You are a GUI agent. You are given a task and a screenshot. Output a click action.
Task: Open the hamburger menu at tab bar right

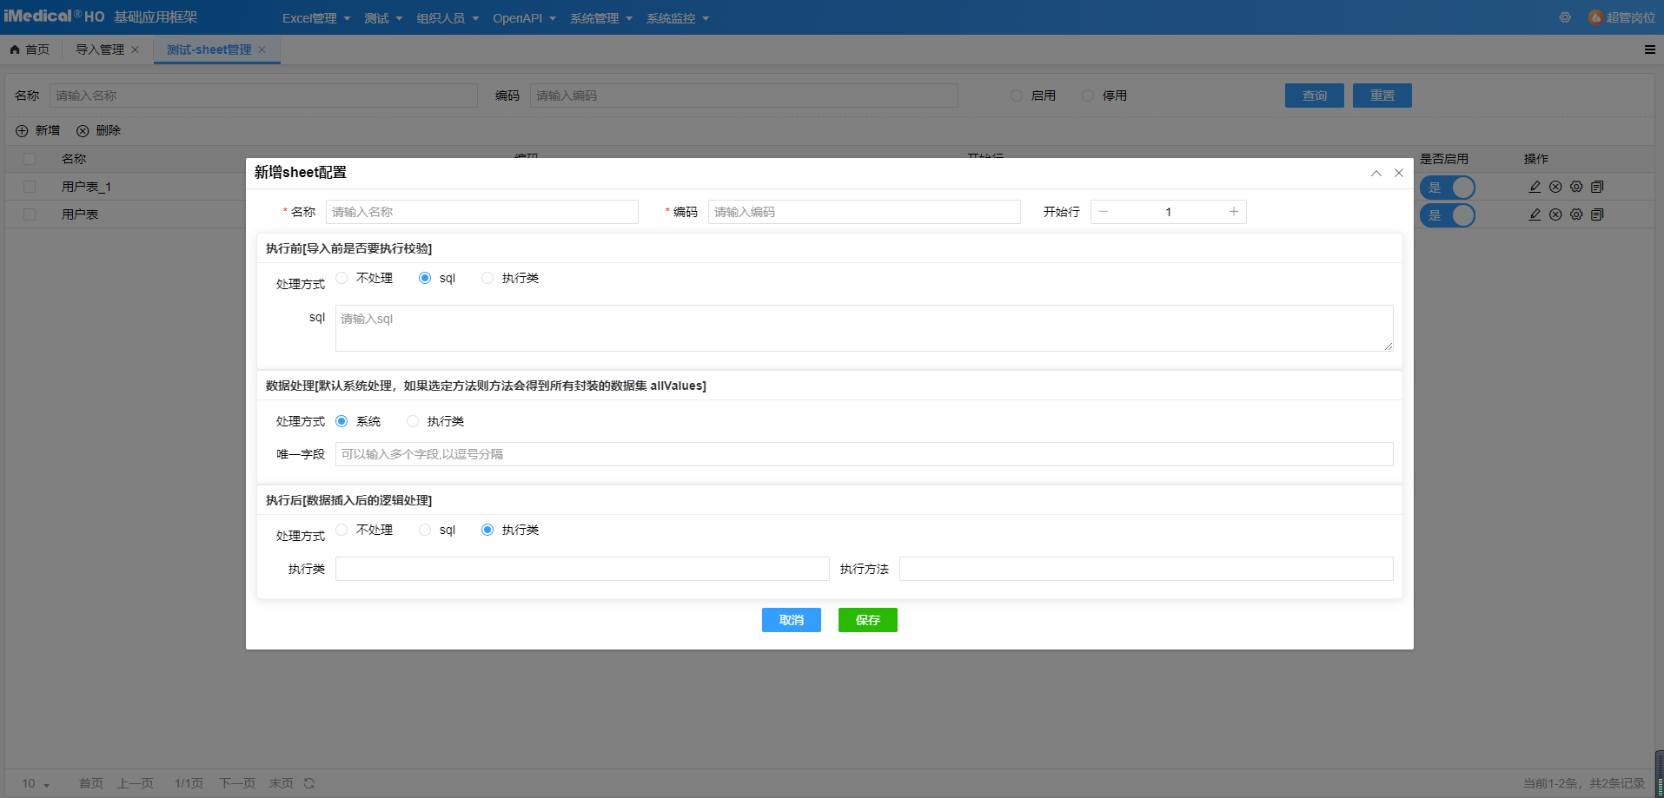[1649, 49]
